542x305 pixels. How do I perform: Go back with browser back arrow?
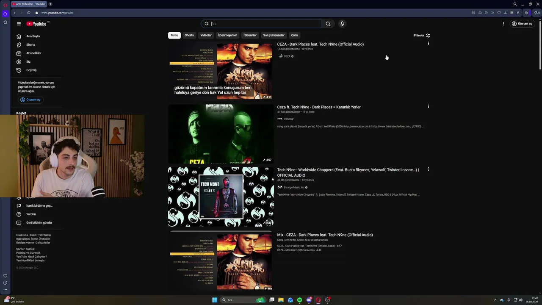tap(14, 13)
